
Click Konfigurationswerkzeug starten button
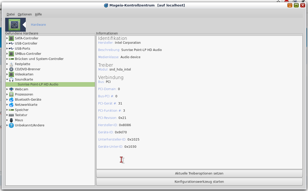tap(199, 182)
